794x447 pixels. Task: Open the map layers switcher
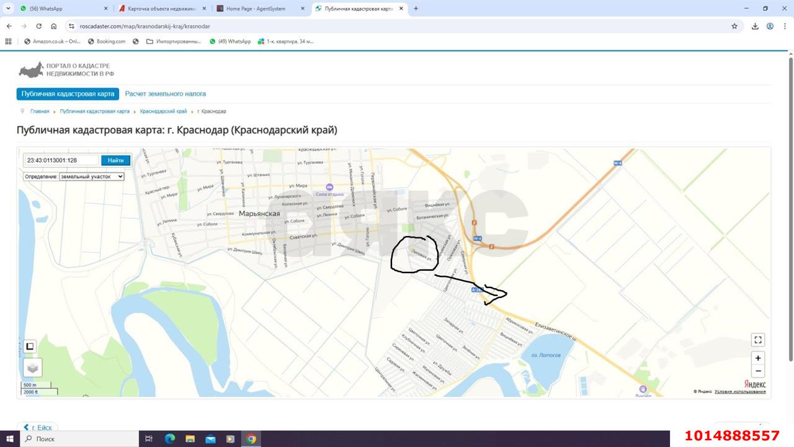click(x=33, y=368)
